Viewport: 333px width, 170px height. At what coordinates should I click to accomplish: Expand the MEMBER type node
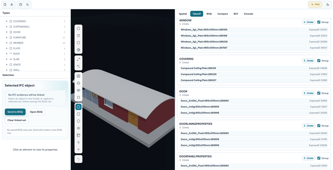pos(7,43)
